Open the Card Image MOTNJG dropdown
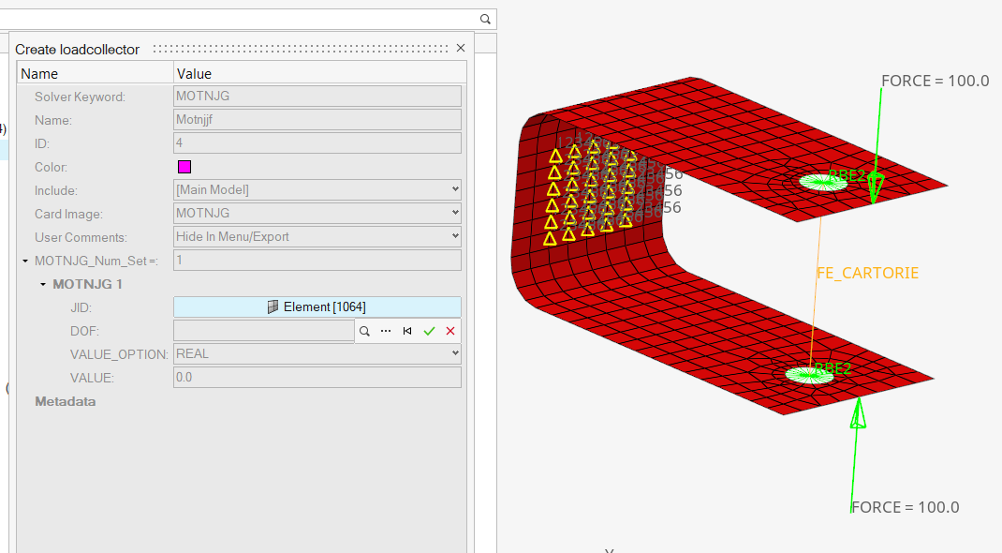The image size is (1002, 553). click(x=317, y=213)
